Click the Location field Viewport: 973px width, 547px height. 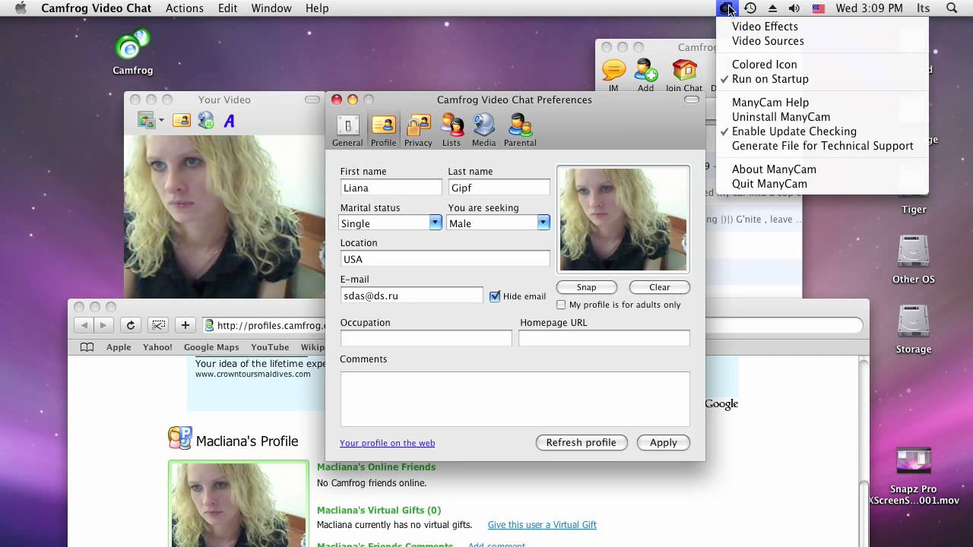pyautogui.click(x=445, y=259)
